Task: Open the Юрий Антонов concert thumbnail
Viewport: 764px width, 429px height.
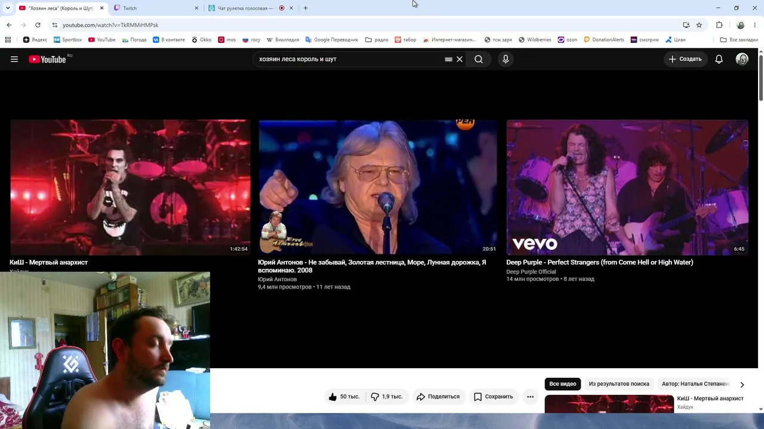Action: (378, 187)
